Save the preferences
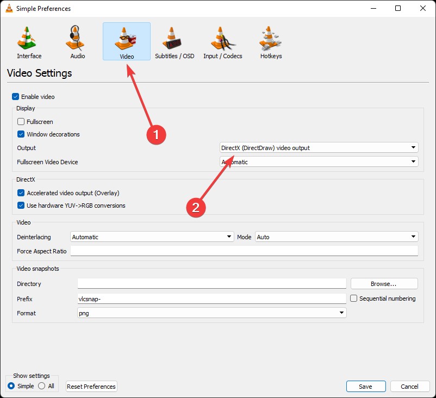436x398 pixels. [366, 387]
